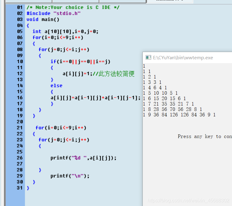The height and width of the screenshot is (206, 232).
Task: Click the wwtemp.exe console window icon
Action: pyautogui.click(x=148, y=57)
